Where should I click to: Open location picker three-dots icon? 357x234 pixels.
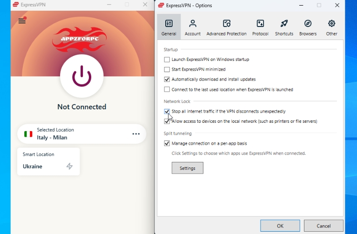[x=136, y=134]
